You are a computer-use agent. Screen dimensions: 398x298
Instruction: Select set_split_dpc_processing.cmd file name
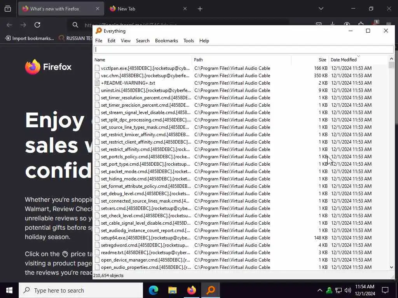(x=146, y=120)
